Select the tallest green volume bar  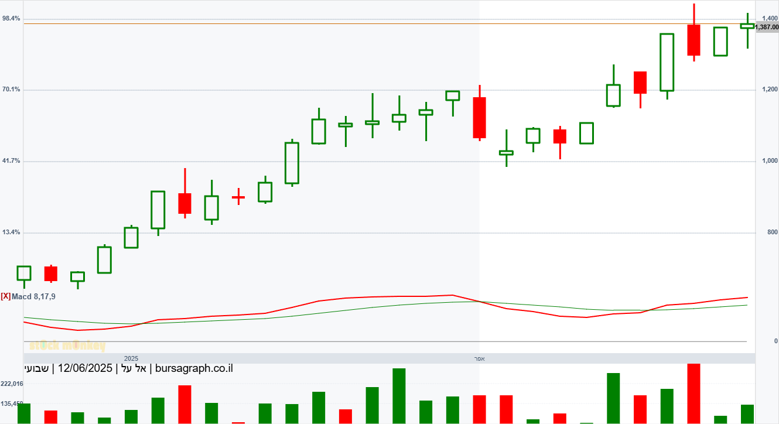tap(399, 395)
